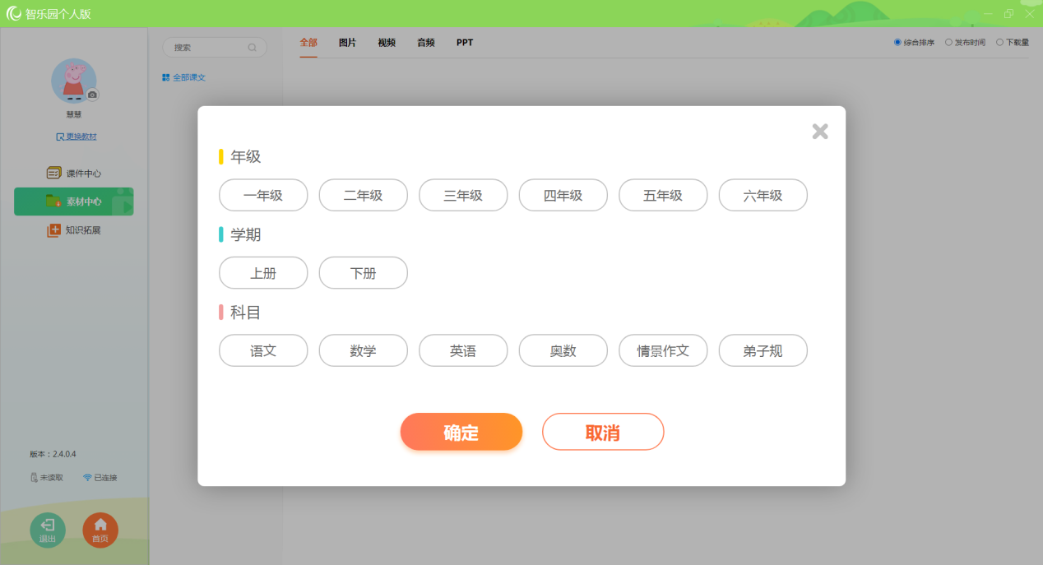Screen dimensions: 1043x565
Task: Click the 智乐园 app logo
Action: (x=13, y=13)
